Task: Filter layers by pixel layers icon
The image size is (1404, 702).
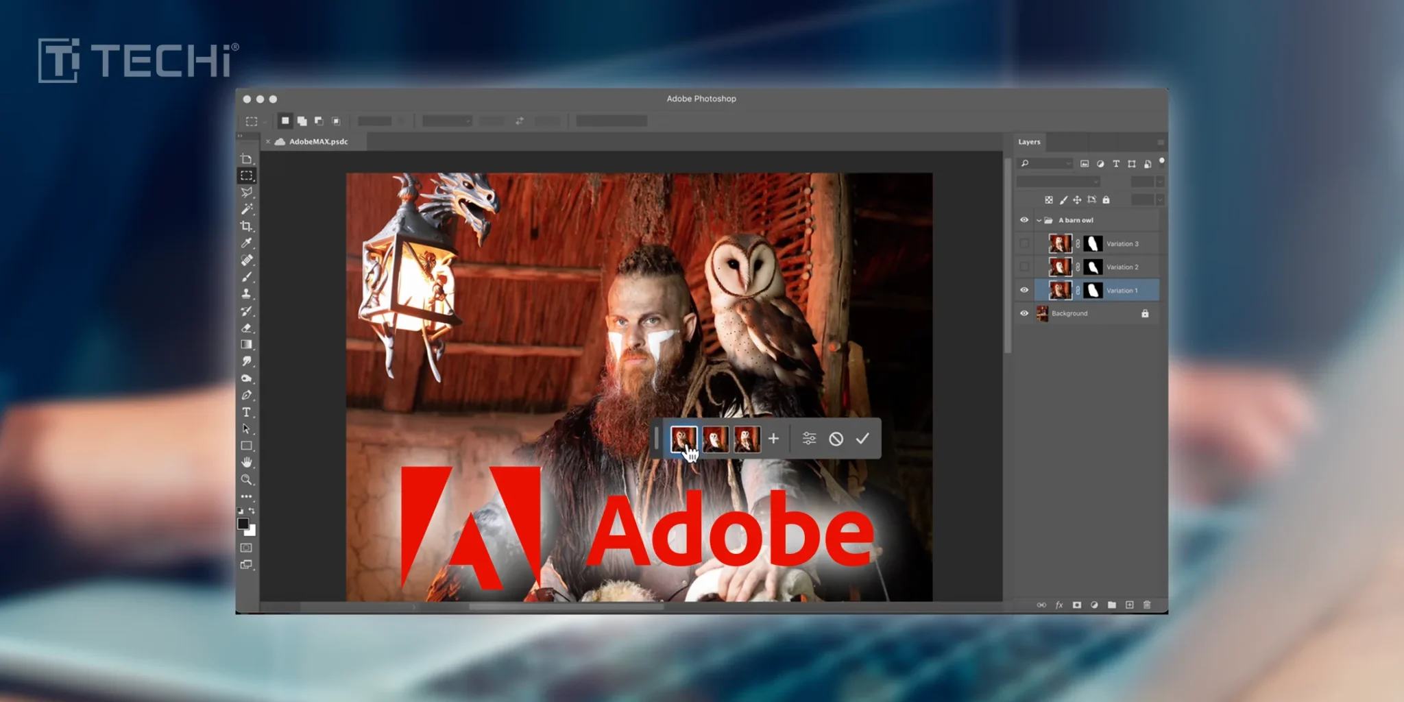Action: click(x=1085, y=163)
